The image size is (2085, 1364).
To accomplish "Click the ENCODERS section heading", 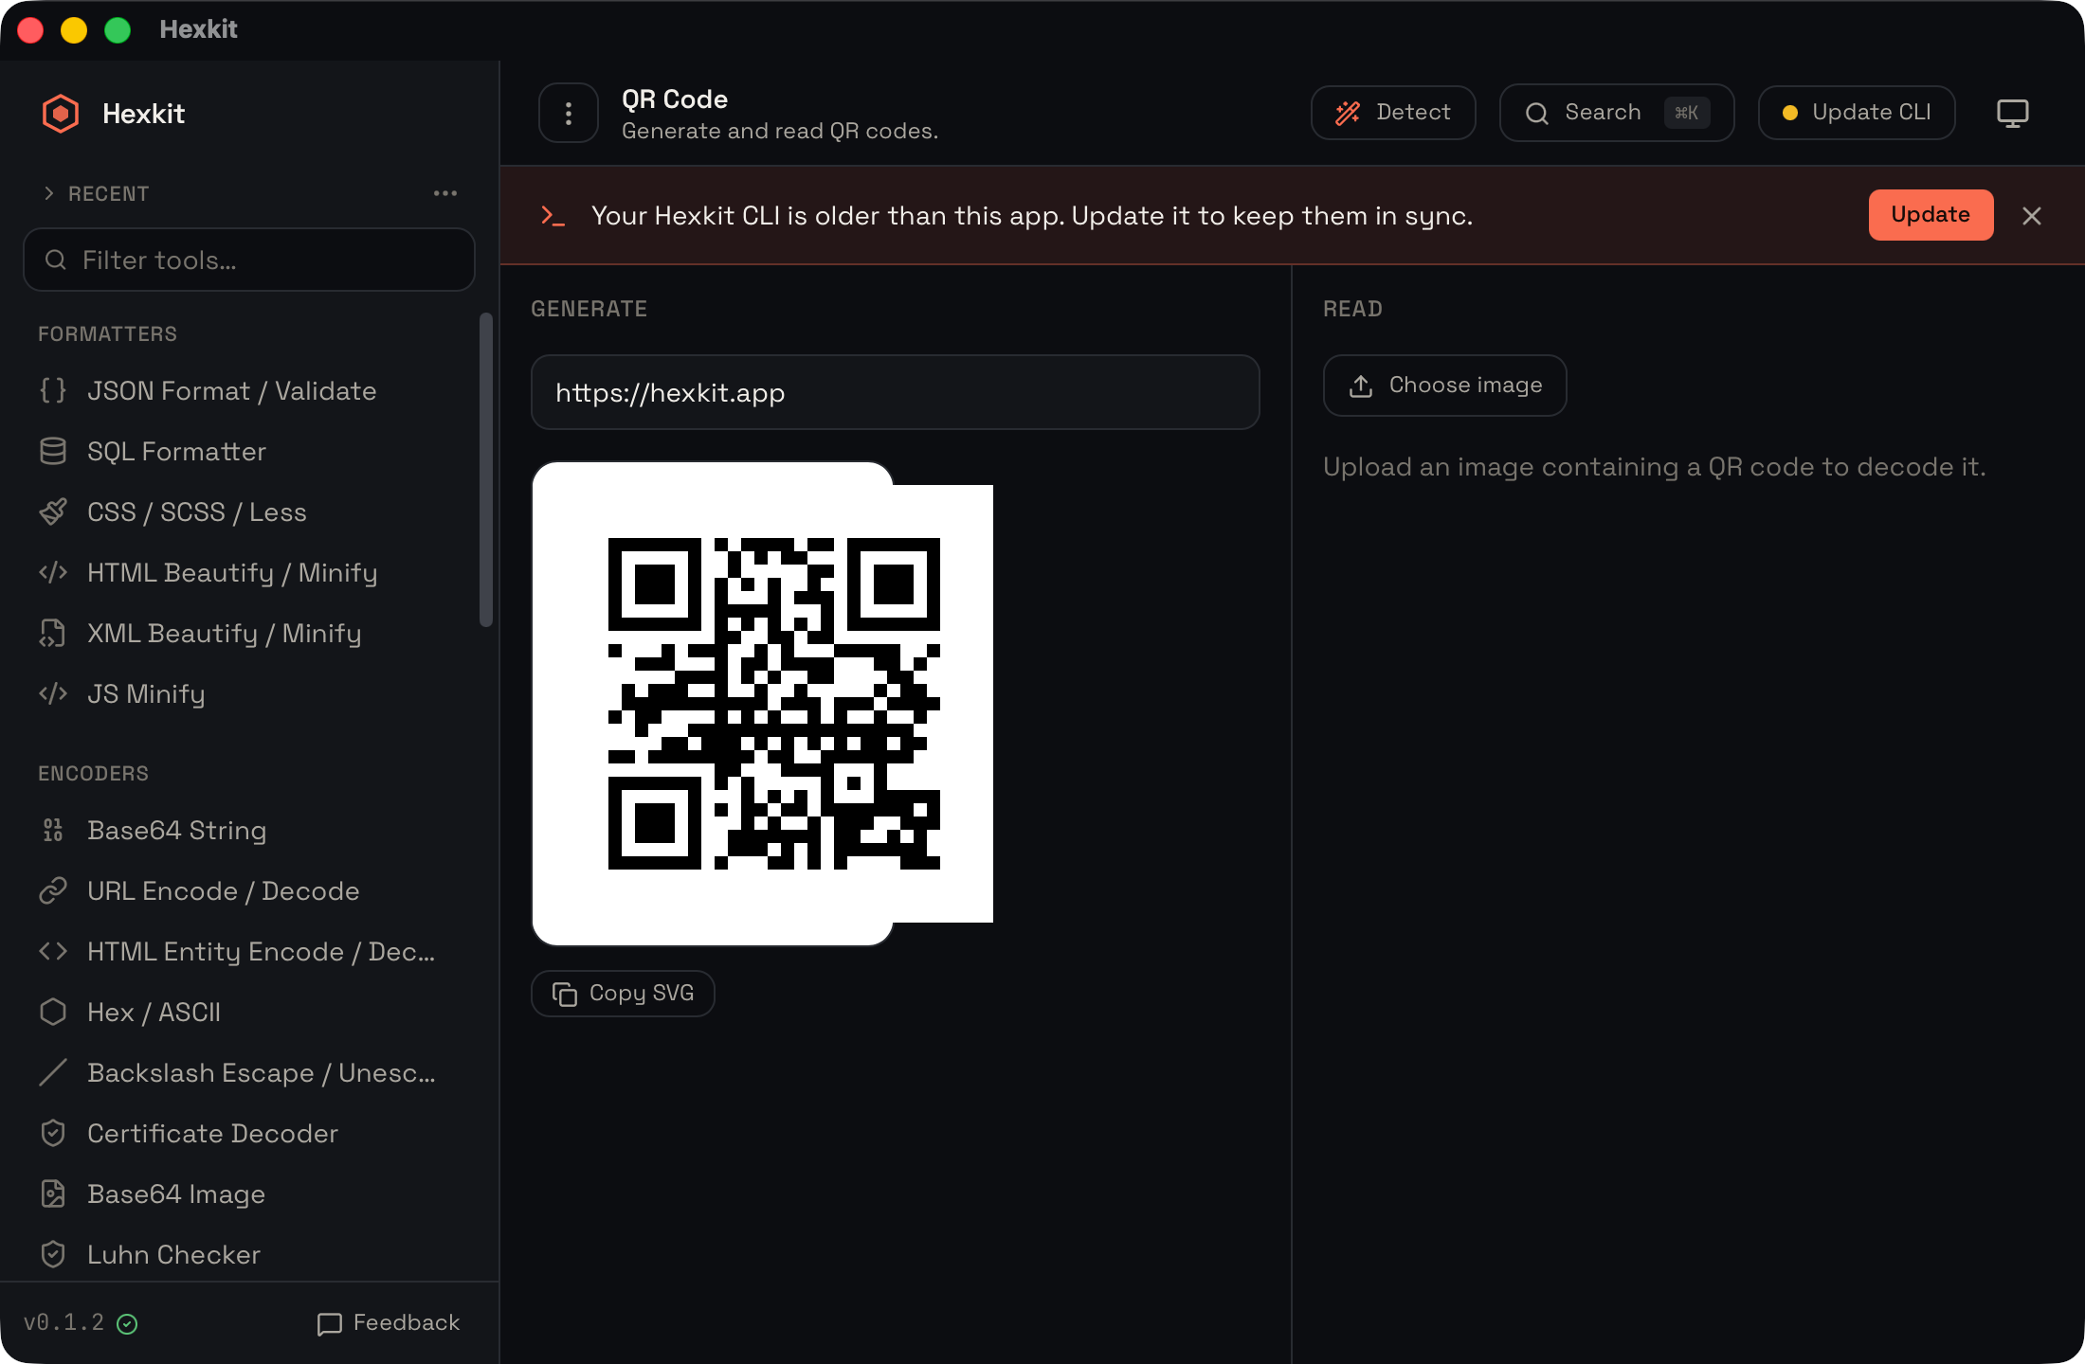I will click(93, 774).
